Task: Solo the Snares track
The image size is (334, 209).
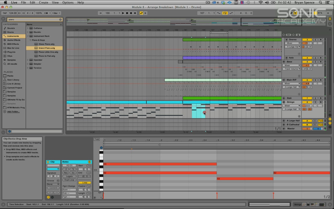Action: 315,40
